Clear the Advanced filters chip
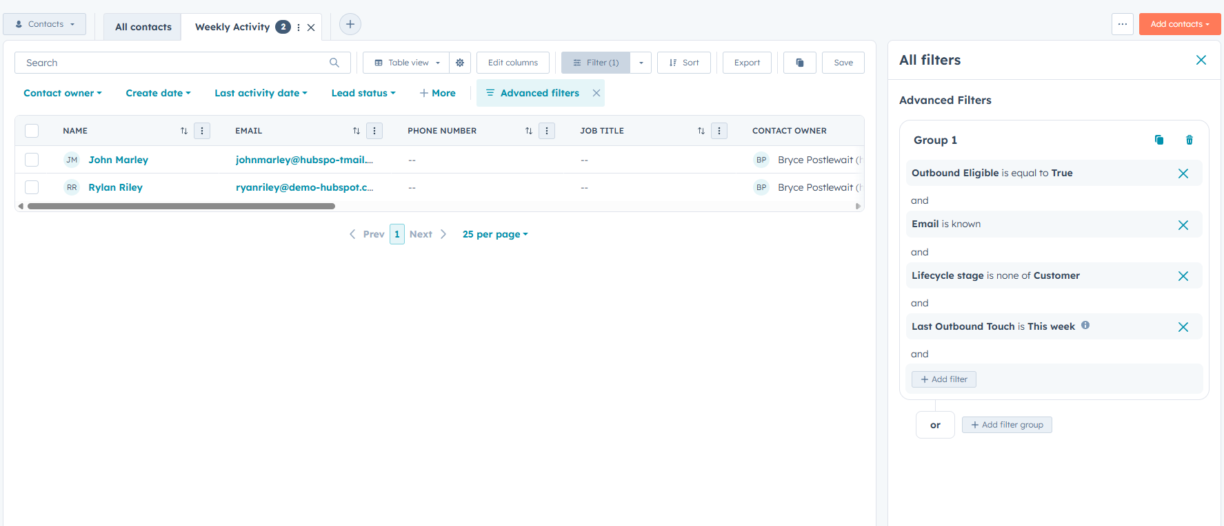 click(596, 93)
